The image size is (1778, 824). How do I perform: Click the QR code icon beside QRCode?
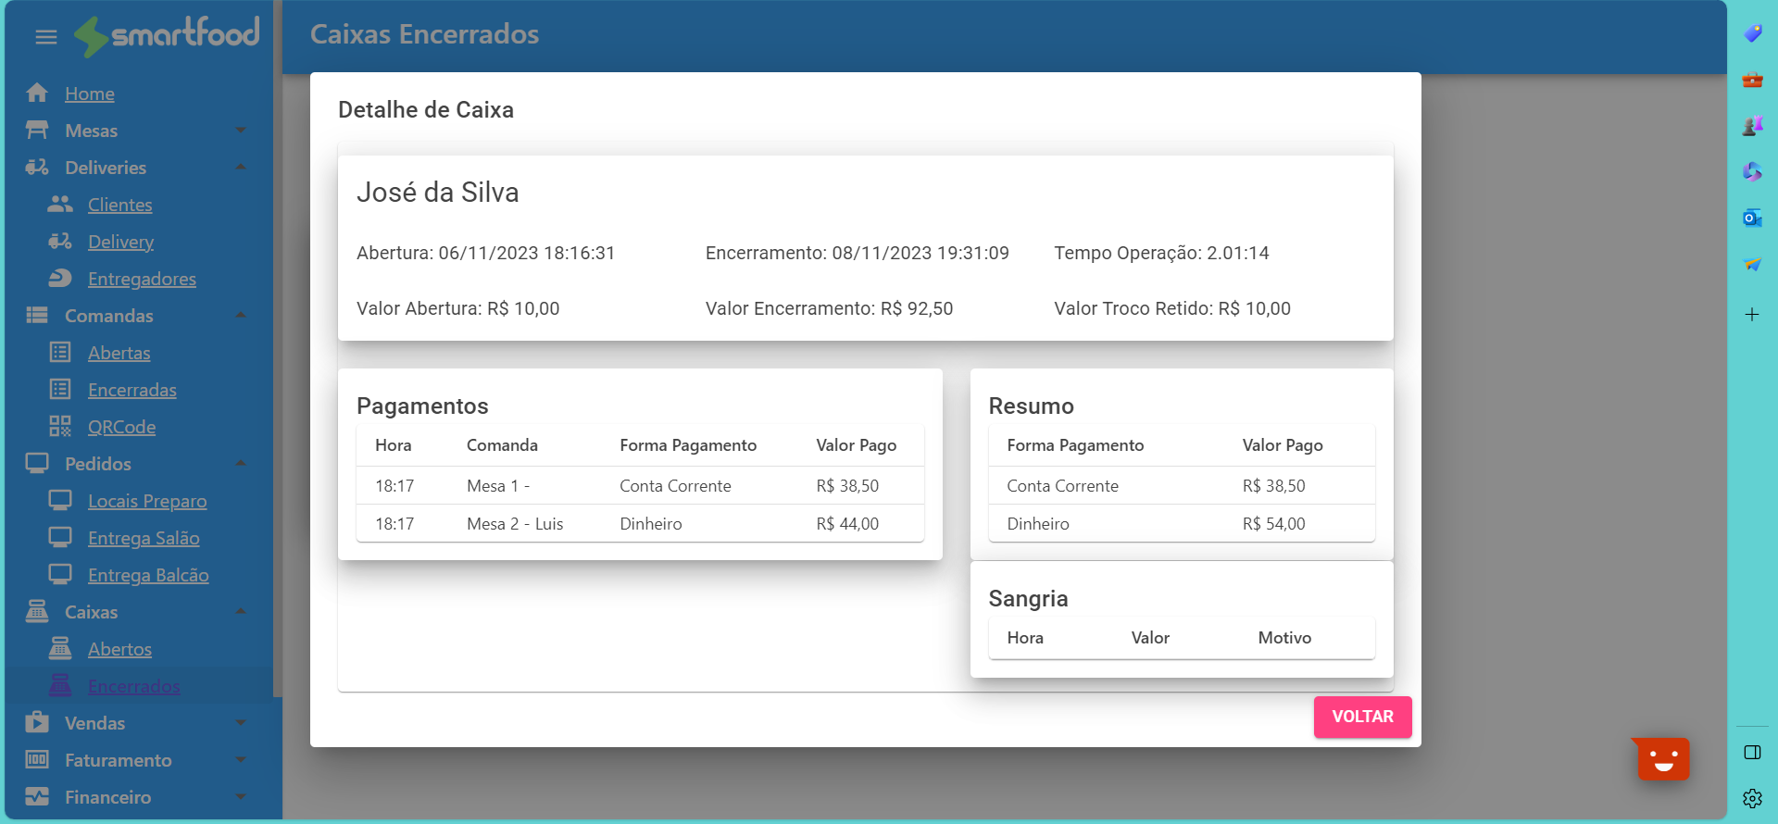[60, 427]
